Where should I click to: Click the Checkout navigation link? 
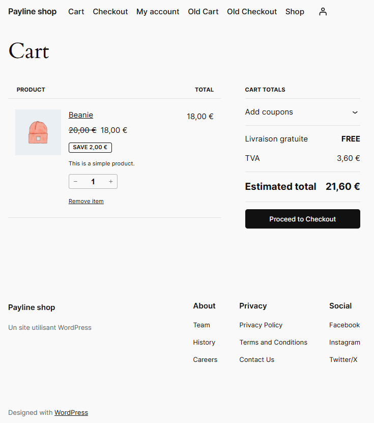tap(110, 12)
